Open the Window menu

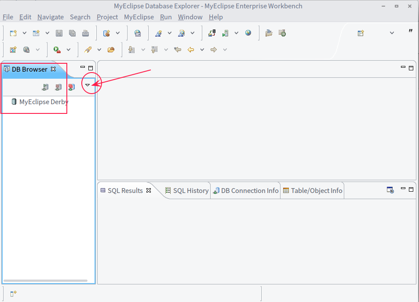coord(190,17)
